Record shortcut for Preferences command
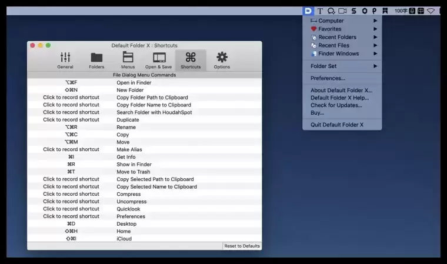 point(71,216)
